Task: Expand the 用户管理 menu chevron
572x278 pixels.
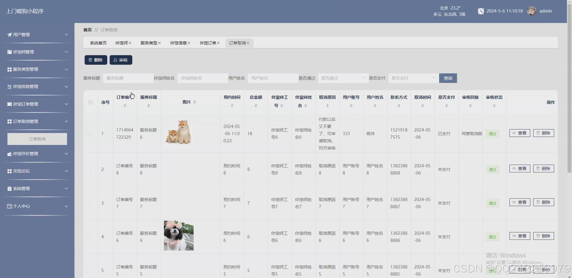Action: pyautogui.click(x=66, y=35)
